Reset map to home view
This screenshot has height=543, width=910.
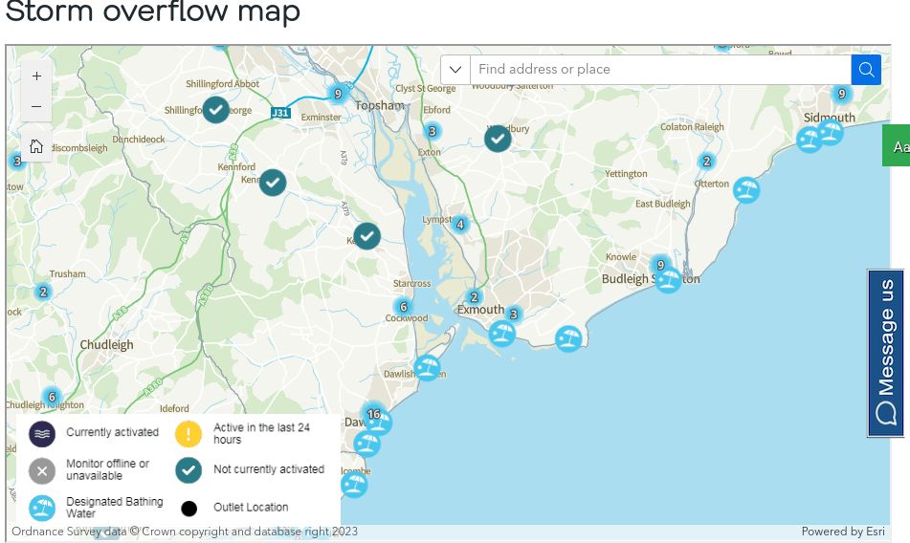pos(36,146)
